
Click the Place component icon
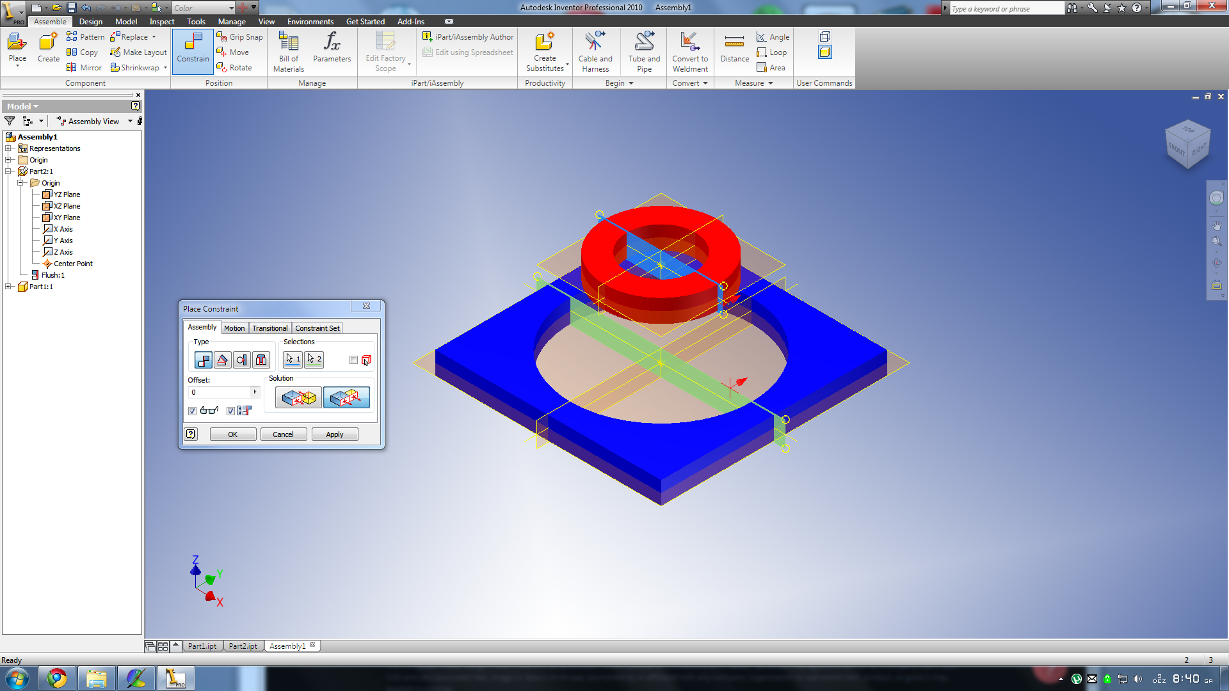point(17,44)
